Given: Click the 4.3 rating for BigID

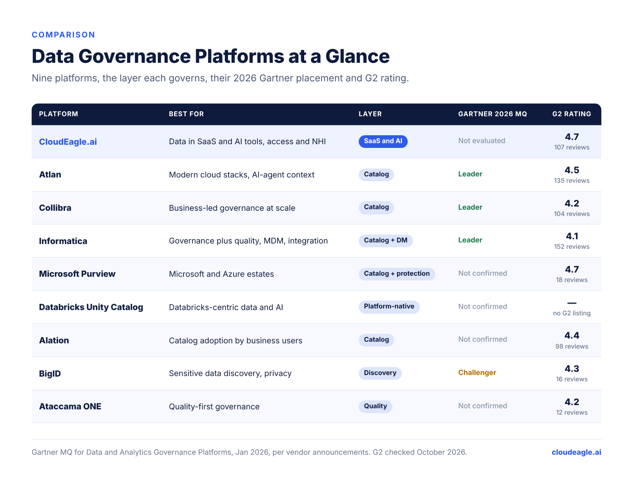Looking at the screenshot, I should coord(571,369).
